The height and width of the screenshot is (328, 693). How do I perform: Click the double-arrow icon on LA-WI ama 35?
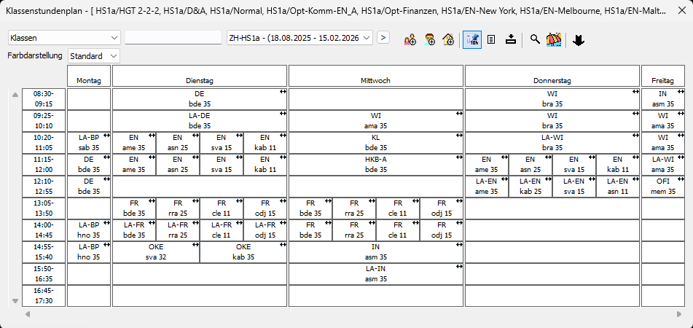680,157
